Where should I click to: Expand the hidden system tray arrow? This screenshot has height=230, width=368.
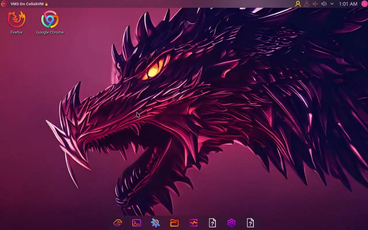tap(332, 4)
